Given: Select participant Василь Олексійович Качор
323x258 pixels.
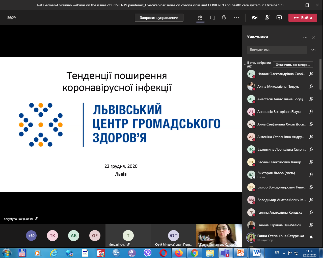Looking at the screenshot, I should [x=279, y=162].
